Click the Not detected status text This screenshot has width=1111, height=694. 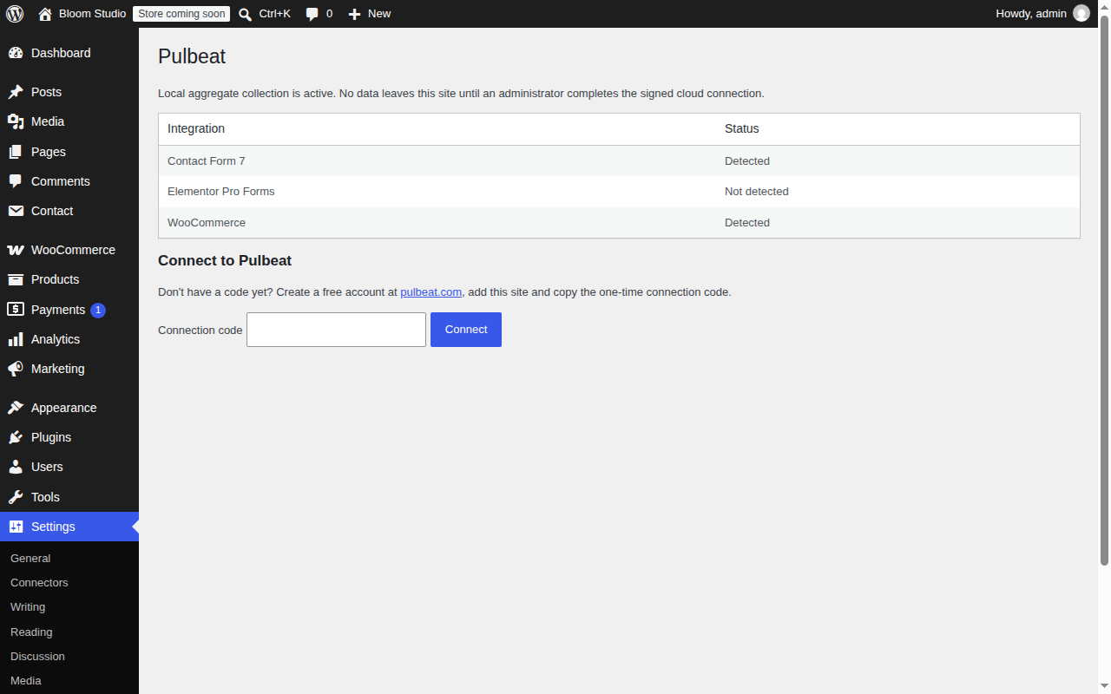757,192
